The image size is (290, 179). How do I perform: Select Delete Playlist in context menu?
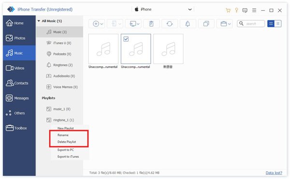point(67,142)
